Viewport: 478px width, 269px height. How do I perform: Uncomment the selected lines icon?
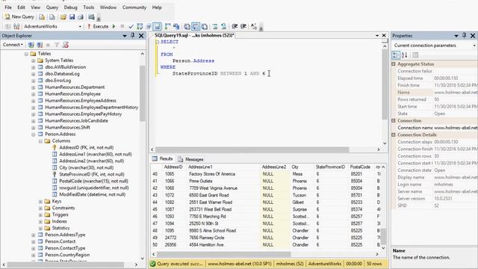coord(223,27)
